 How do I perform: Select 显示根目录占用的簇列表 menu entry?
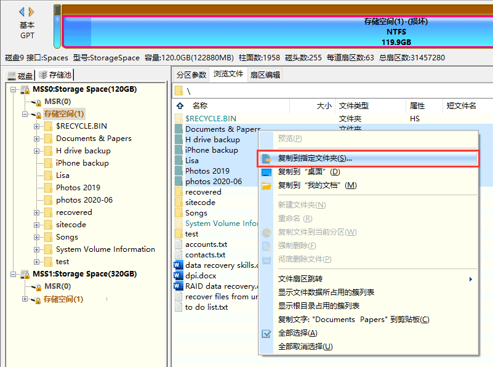coord(368,305)
